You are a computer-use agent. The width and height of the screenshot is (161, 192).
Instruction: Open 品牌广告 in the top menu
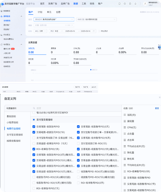[x=65, y=4]
